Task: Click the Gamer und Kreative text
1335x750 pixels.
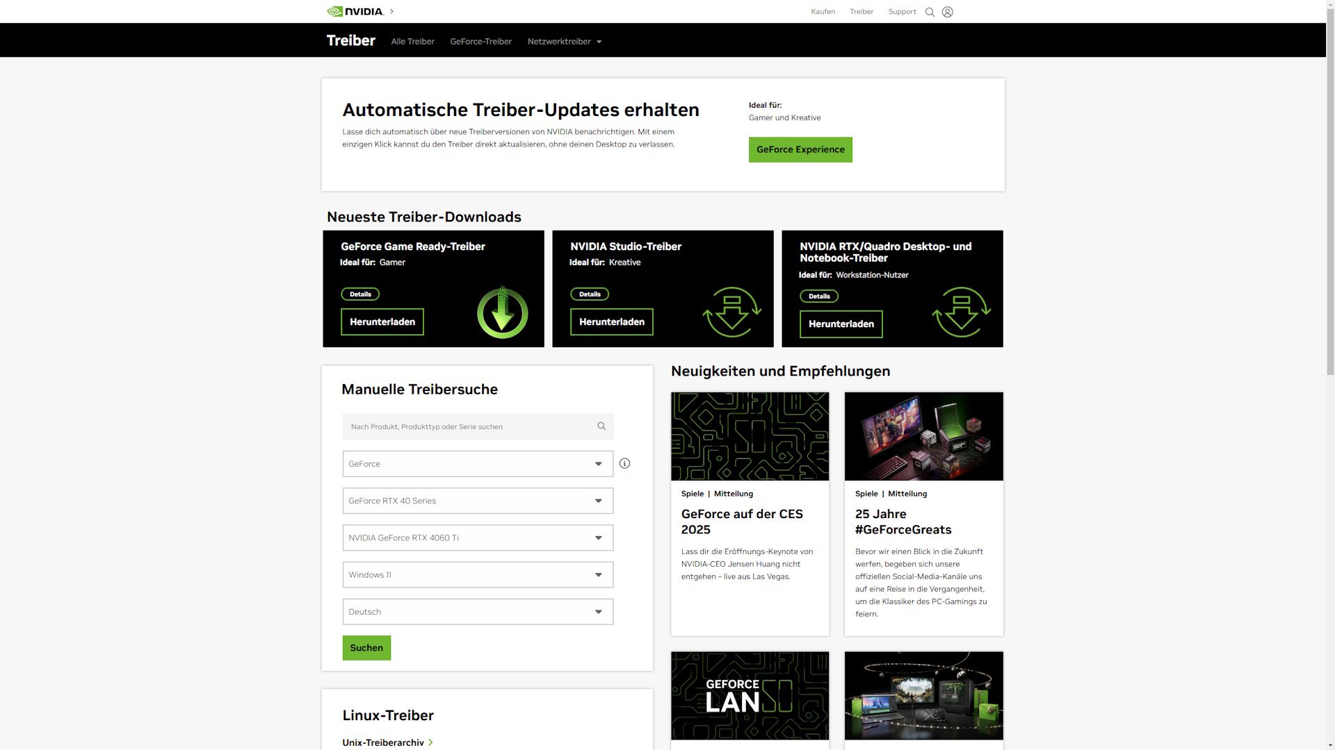Action: click(x=784, y=117)
